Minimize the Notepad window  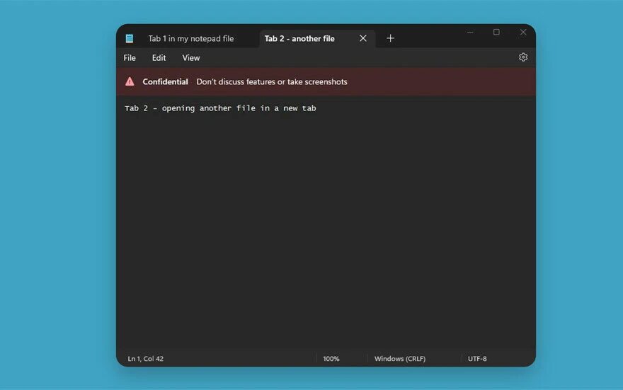[470, 32]
